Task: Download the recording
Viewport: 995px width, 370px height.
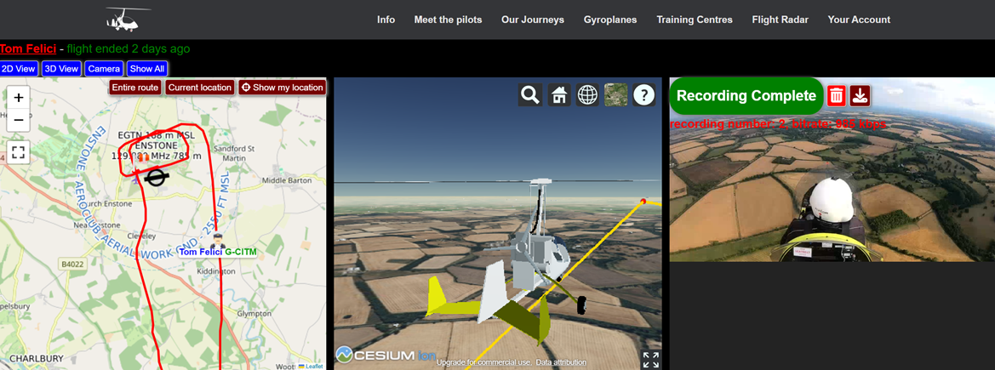Action: 860,96
